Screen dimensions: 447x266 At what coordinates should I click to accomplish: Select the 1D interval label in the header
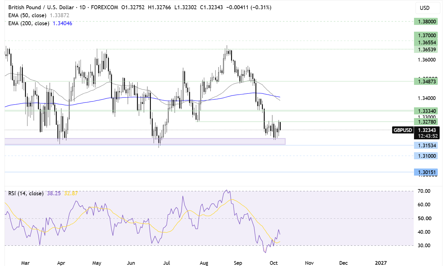(82, 7)
